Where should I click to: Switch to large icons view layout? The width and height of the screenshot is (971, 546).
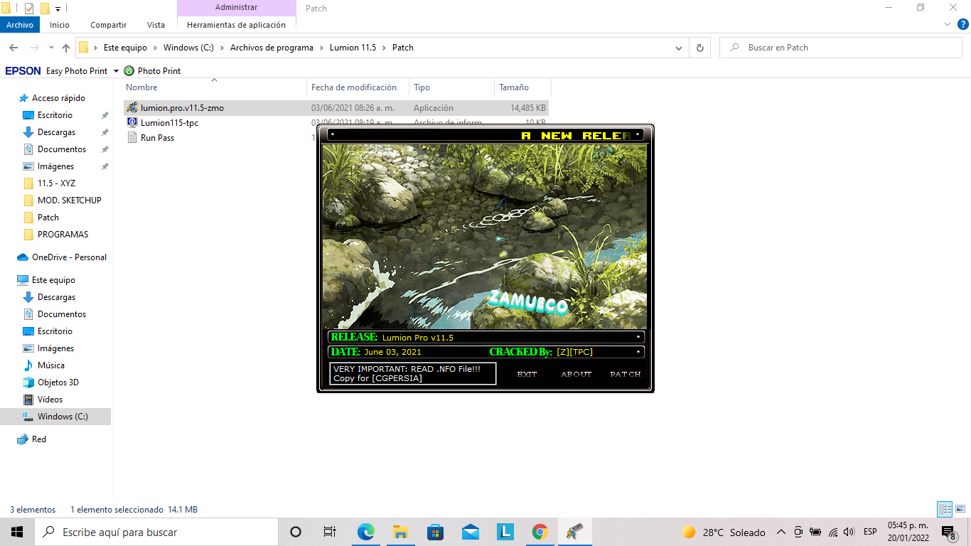click(x=960, y=510)
